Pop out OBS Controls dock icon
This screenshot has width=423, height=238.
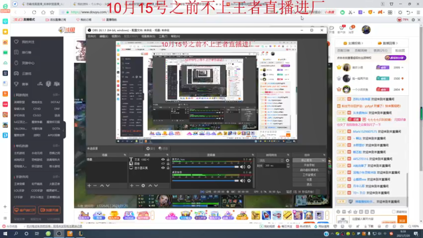click(324, 155)
